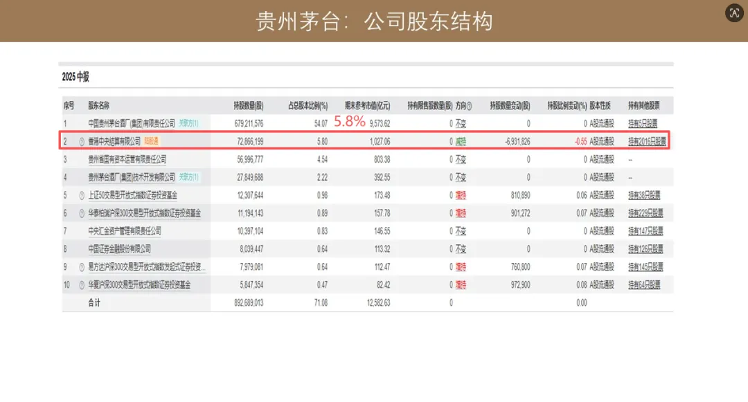Screen dimensions: 748x402
Task: Click the 9,573.62 market value cell
Action: (380, 123)
